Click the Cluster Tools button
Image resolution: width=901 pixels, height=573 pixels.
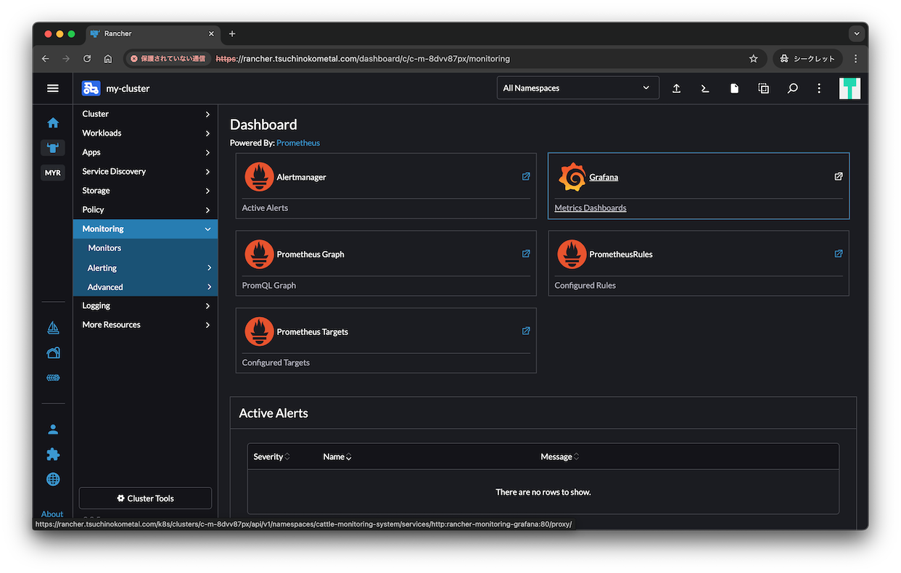click(x=145, y=498)
